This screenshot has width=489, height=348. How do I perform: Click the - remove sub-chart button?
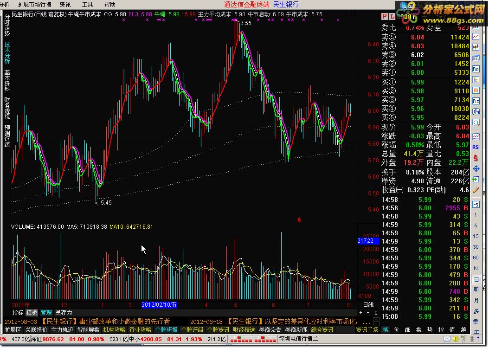coord(368,312)
